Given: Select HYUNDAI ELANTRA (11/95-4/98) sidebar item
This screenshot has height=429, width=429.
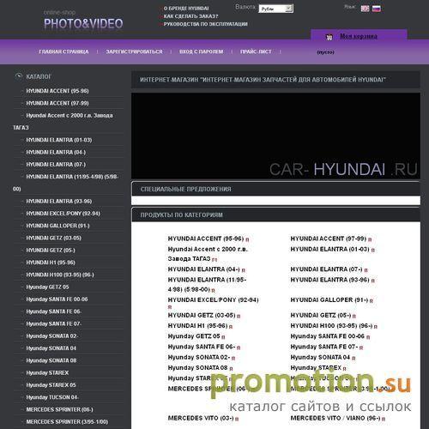Looking at the screenshot, I should (x=72, y=177).
